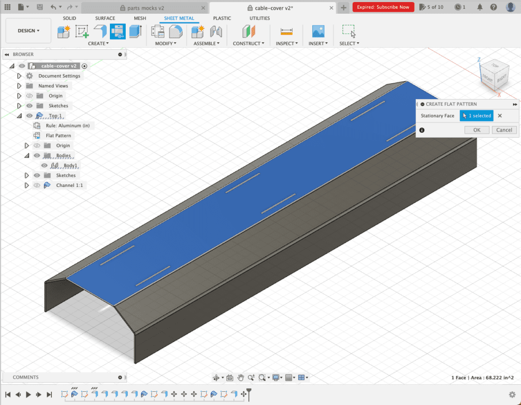This screenshot has height=405, width=521.
Task: Open the Create Flat Pattern tool
Action: point(119,32)
